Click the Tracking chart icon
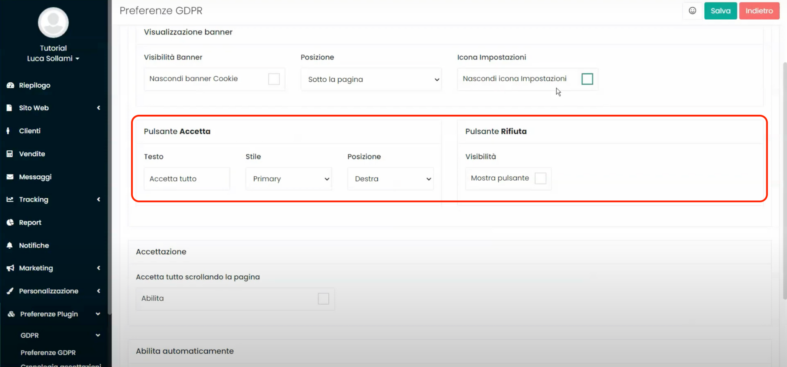 coord(10,199)
